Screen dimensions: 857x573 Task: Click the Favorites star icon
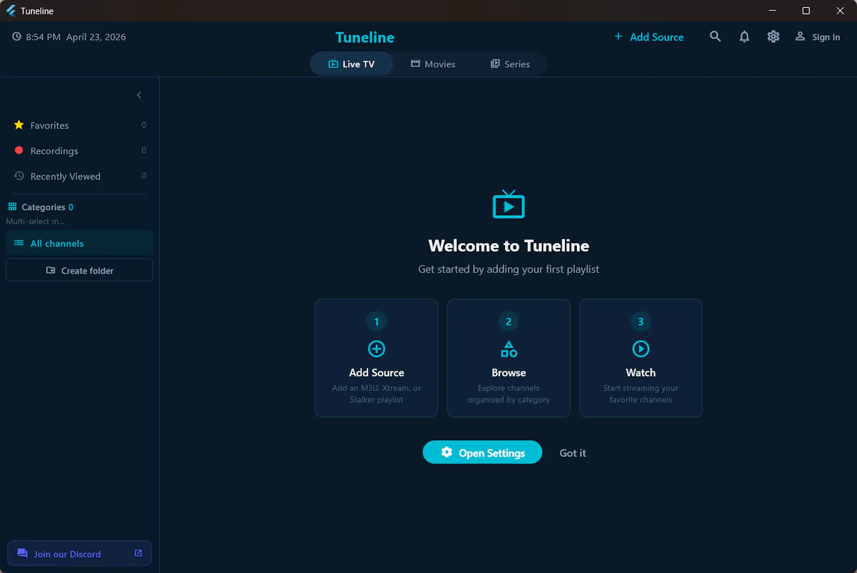point(19,125)
